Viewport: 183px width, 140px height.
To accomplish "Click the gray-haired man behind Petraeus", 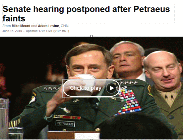I will coord(127,60).
